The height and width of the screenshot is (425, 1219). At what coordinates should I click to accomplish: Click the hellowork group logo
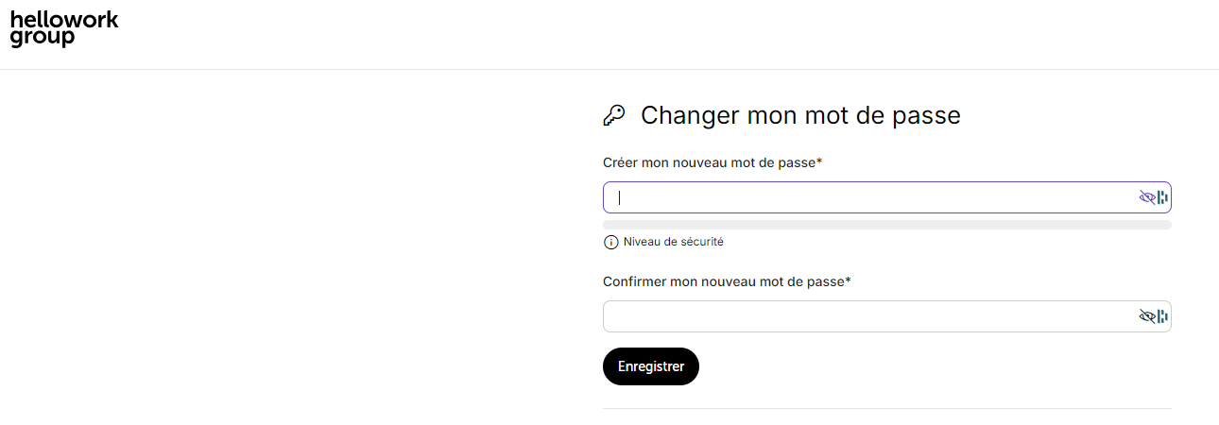(64, 29)
